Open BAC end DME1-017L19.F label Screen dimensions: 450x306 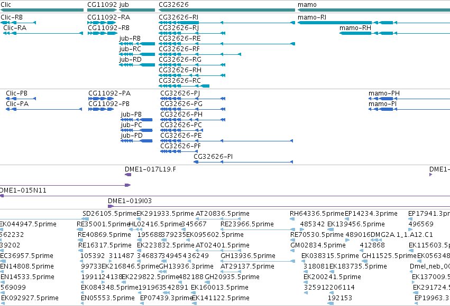pyautogui.click(x=150, y=169)
